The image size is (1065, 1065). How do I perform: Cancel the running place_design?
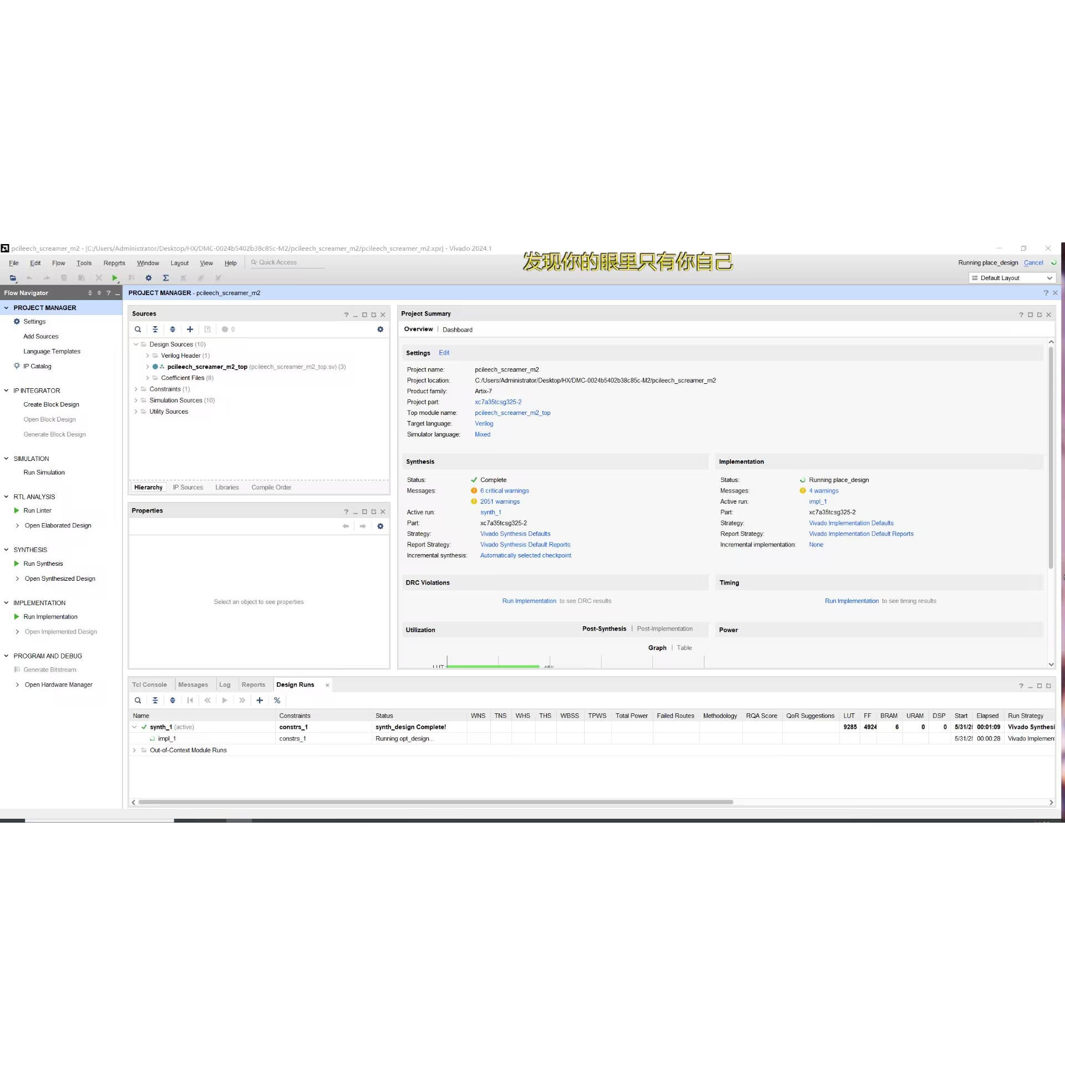[x=1033, y=263]
